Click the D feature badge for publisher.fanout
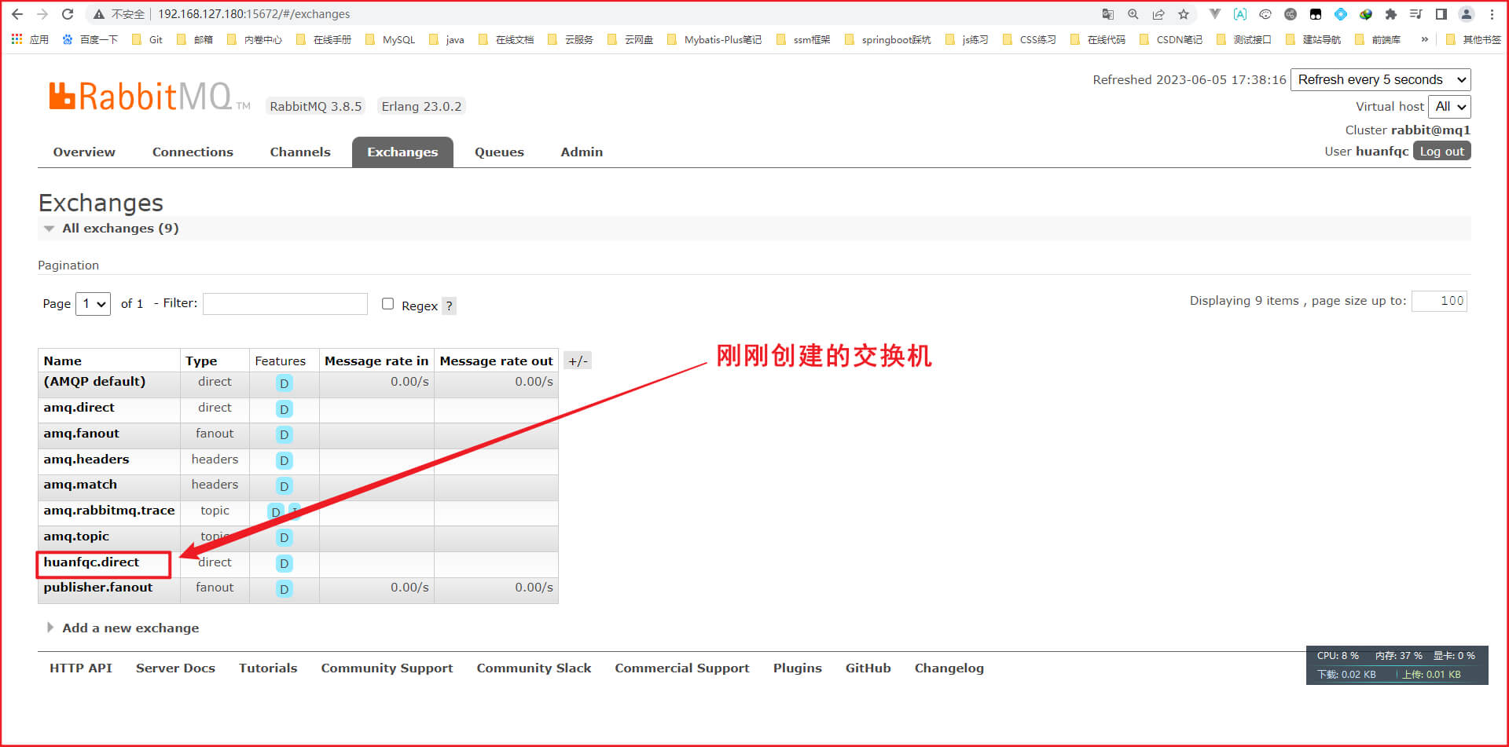1509x747 pixels. [x=285, y=589]
